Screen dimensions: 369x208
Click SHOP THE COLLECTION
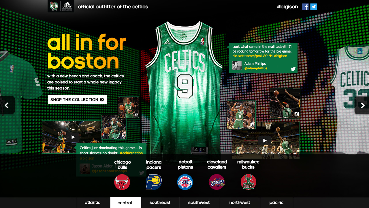click(77, 99)
